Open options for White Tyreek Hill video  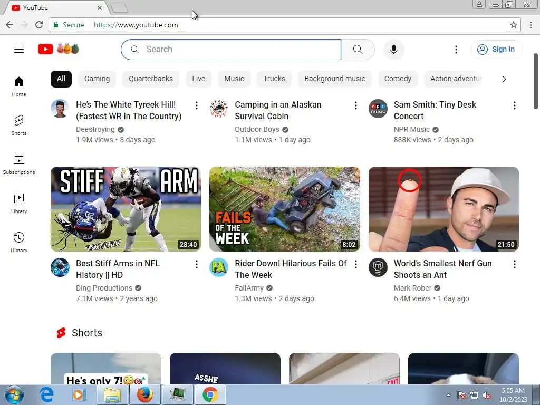[197, 105]
